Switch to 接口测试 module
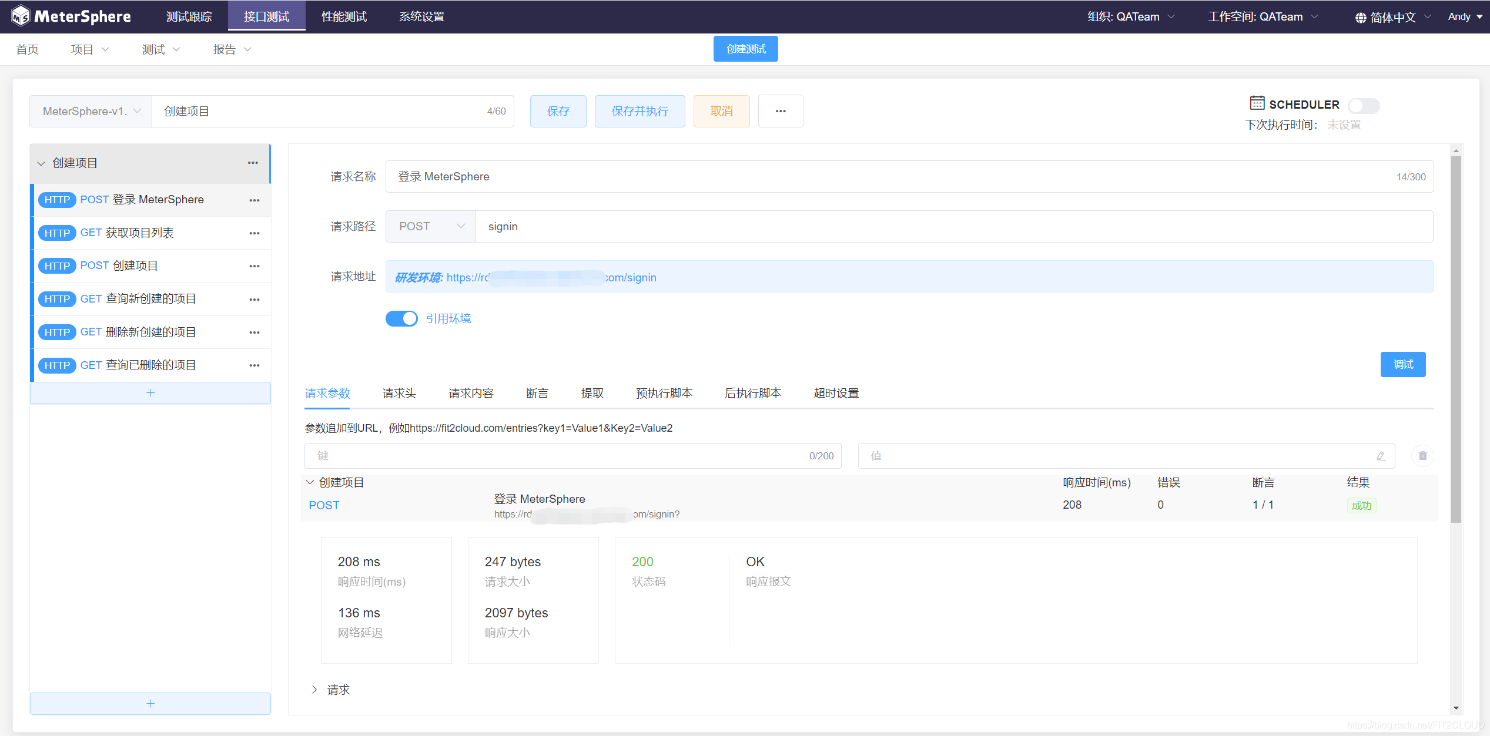The width and height of the screenshot is (1490, 736). pyautogui.click(x=266, y=16)
